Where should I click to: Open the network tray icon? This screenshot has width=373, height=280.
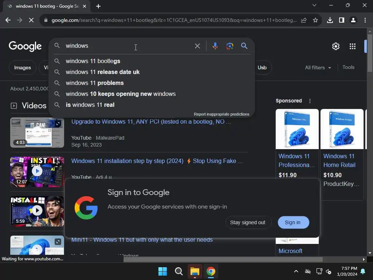319,271
